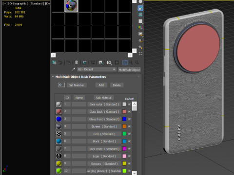234x175 pixels.
Task: Toggle On/Off checkbox for Glass front
Action: pyautogui.click(x=129, y=119)
